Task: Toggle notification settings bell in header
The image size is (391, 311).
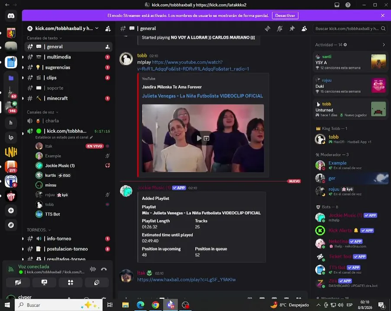Action: [280, 29]
